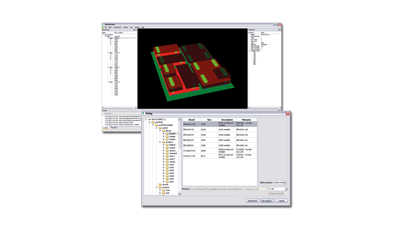The image size is (397, 238).
Task: Select the IC-B1C1-X-R1 board row
Action: (220, 156)
